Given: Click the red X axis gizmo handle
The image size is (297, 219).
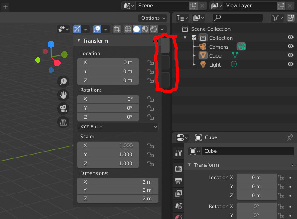Looking at the screenshot, I should coord(57,63).
